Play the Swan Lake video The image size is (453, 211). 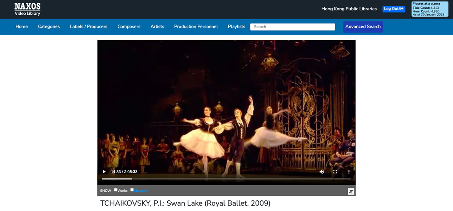[104, 172]
